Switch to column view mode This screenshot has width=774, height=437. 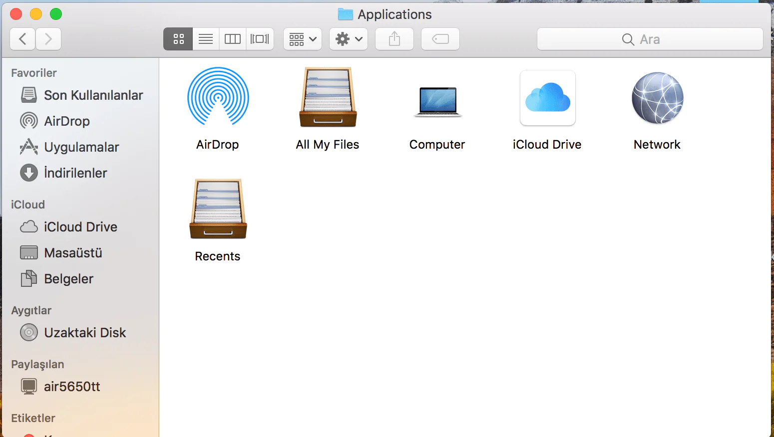point(233,39)
